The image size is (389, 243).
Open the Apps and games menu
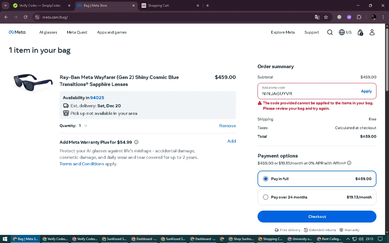[x=112, y=32]
